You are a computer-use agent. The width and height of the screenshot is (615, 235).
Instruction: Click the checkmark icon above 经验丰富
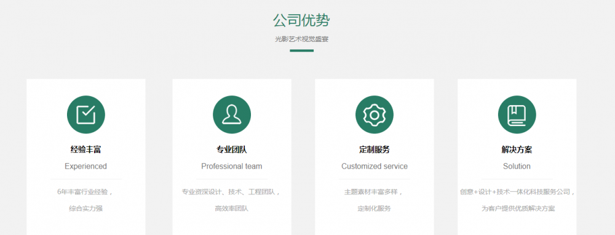[86, 114]
